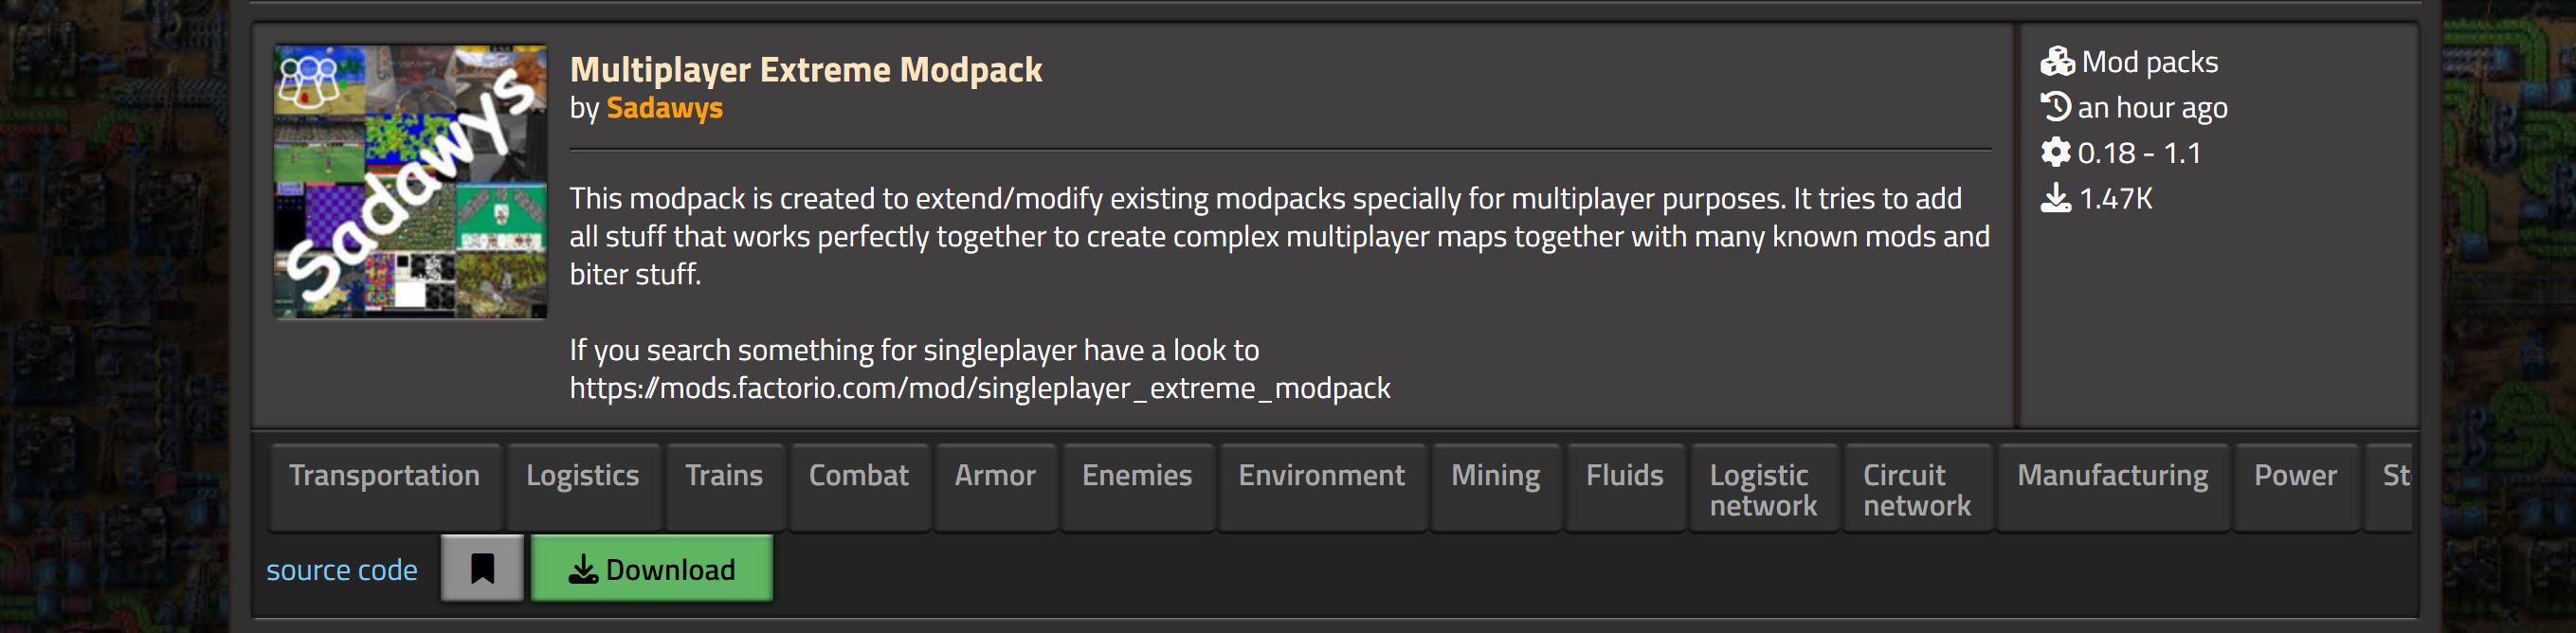Select the Combat tag
The width and height of the screenshot is (2576, 633).
(x=859, y=487)
